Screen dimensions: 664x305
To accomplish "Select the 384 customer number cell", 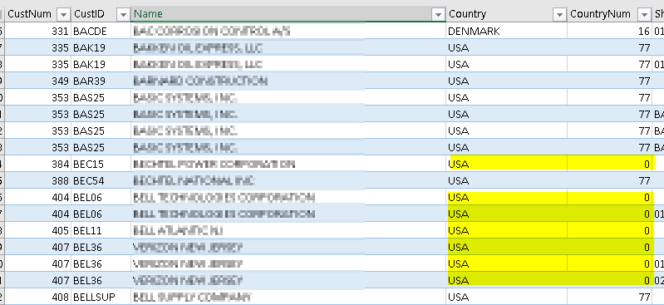I will 37,164.
